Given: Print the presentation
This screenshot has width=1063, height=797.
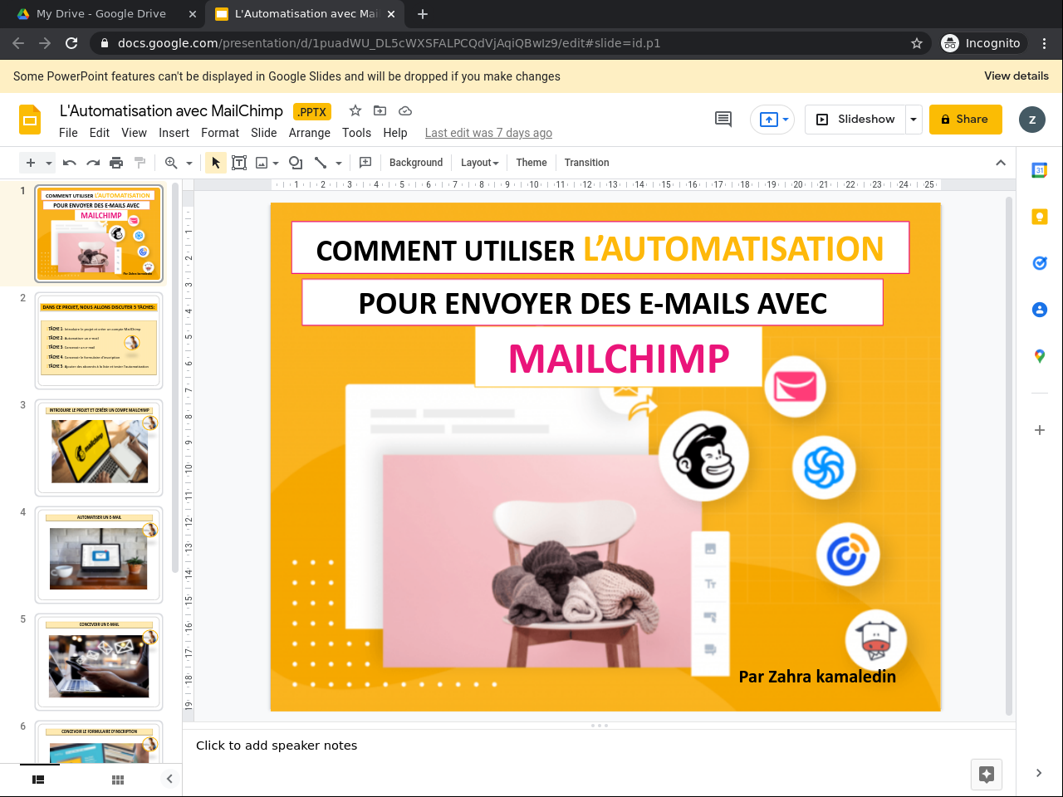Looking at the screenshot, I should pyautogui.click(x=116, y=163).
